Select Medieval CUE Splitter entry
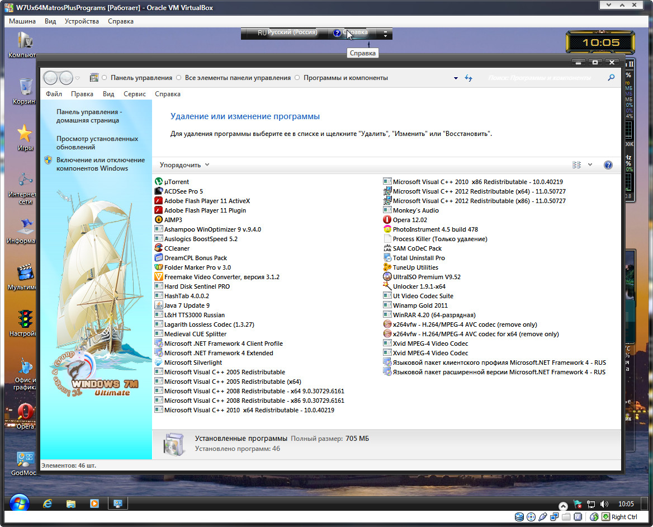Viewport: 653px width, 527px height. click(191, 333)
